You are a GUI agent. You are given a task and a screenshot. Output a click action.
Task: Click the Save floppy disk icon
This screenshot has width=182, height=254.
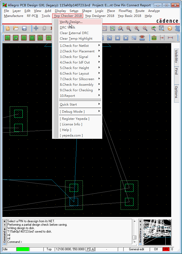pyautogui.click(x=24, y=29)
